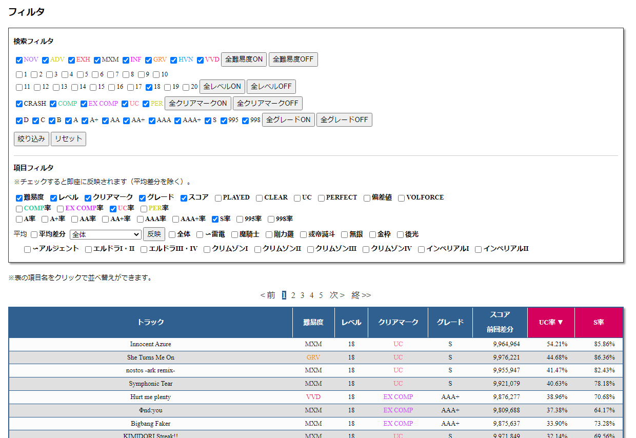Uncheck the HVN difficulty checkbox

point(174,60)
